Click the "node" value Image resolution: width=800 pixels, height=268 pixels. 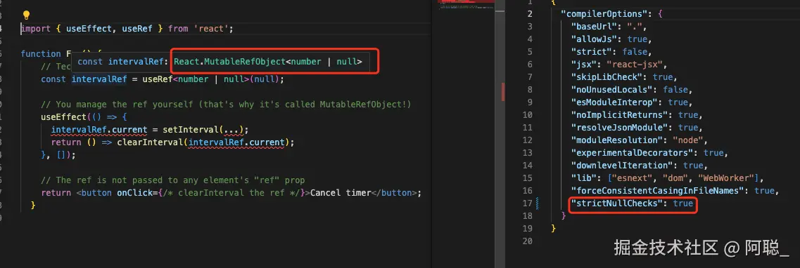pos(689,140)
